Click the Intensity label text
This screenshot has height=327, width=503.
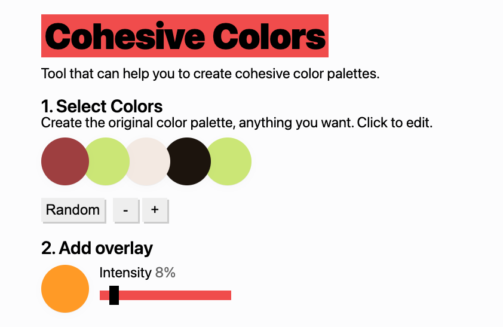point(125,273)
